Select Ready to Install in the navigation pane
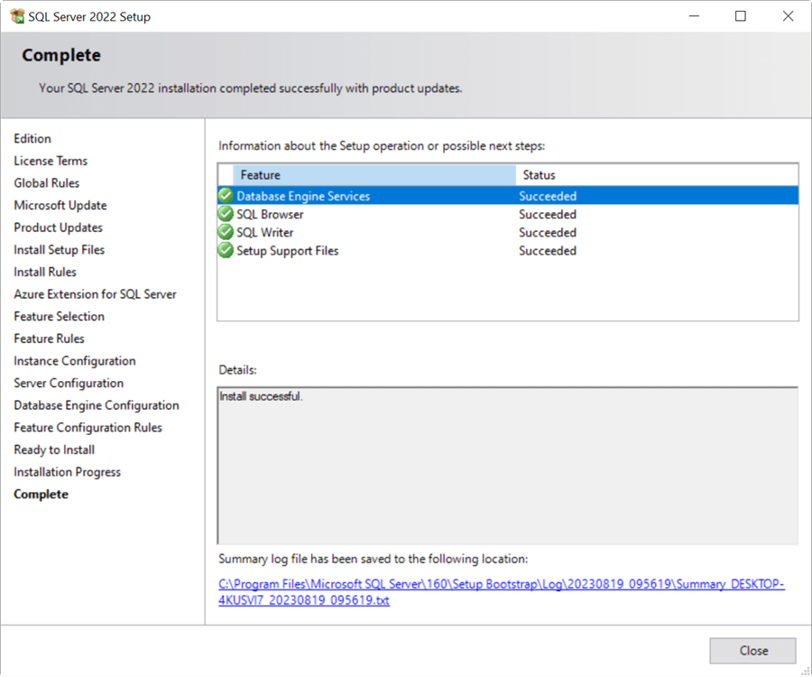 (53, 450)
